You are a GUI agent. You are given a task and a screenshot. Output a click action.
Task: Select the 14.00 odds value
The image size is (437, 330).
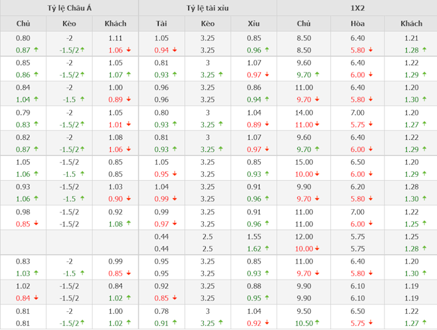pyautogui.click(x=304, y=112)
